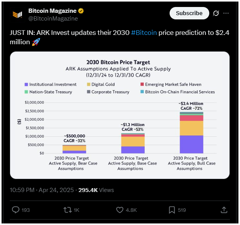
Task: Click the Digital Gold yellow legend swatch
Action: click(88, 85)
